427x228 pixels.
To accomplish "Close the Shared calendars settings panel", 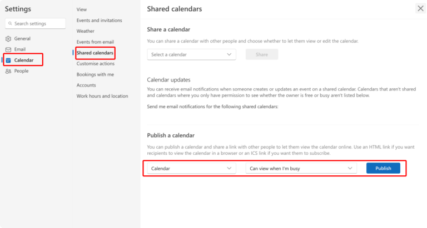I will point(420,8).
